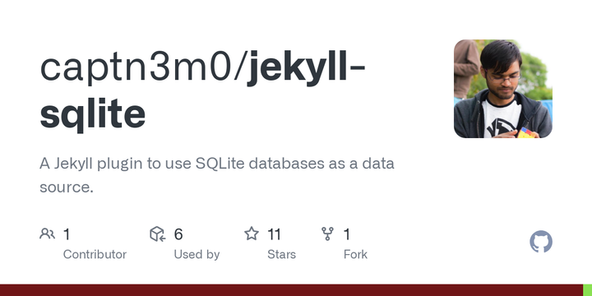Click the Fork label text
592x296 pixels.
click(x=355, y=254)
